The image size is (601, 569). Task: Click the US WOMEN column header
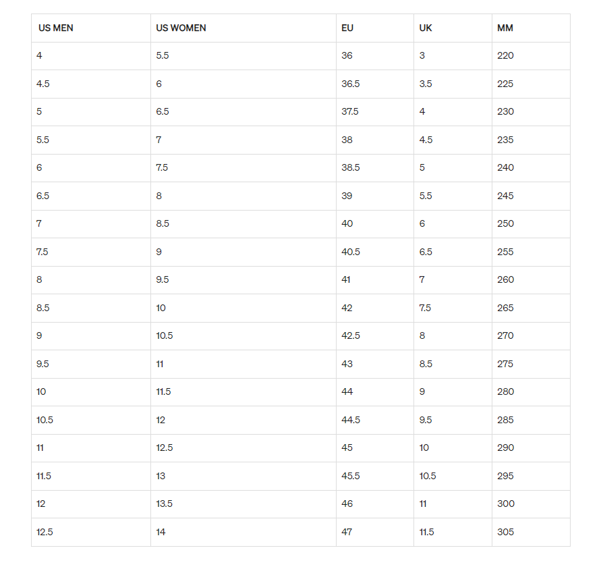tap(181, 28)
